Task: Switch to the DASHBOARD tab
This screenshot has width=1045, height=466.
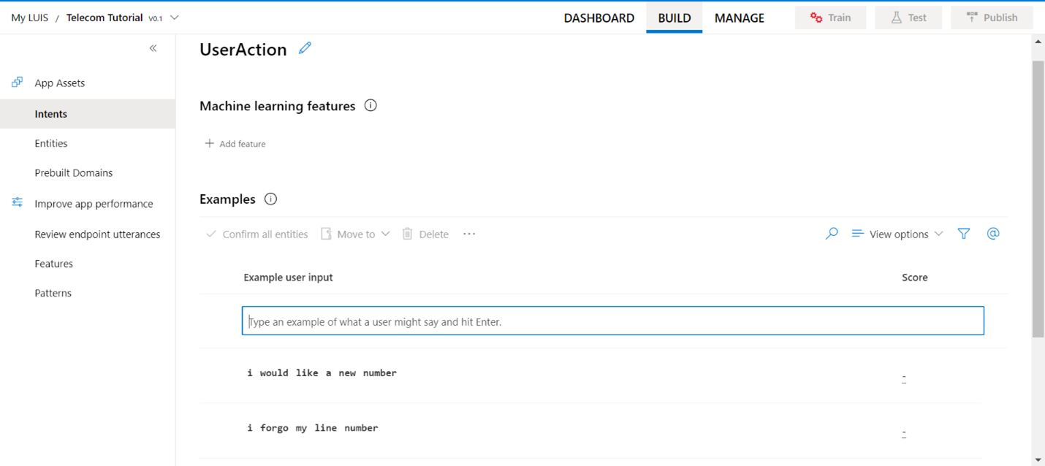Action: (598, 18)
